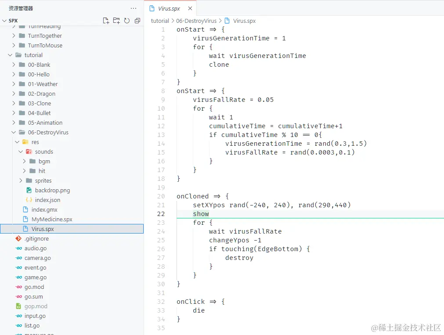The height and width of the screenshot is (335, 444).
Task: Refresh the explorer file tree
Action: (x=127, y=21)
